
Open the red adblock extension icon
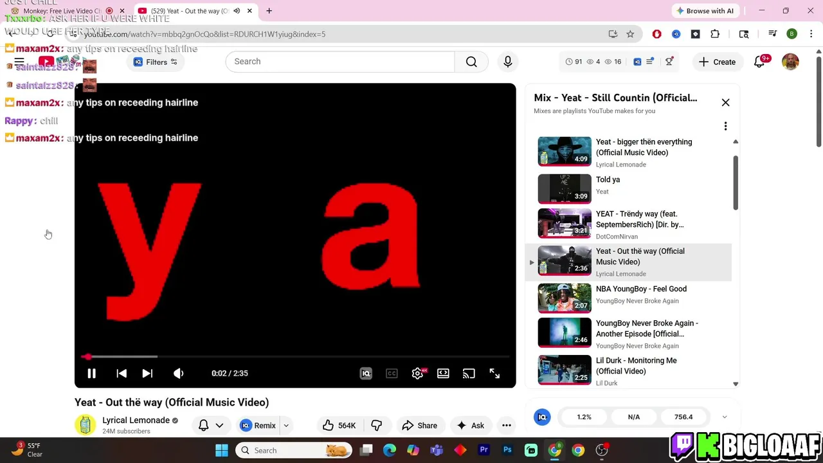[656, 34]
